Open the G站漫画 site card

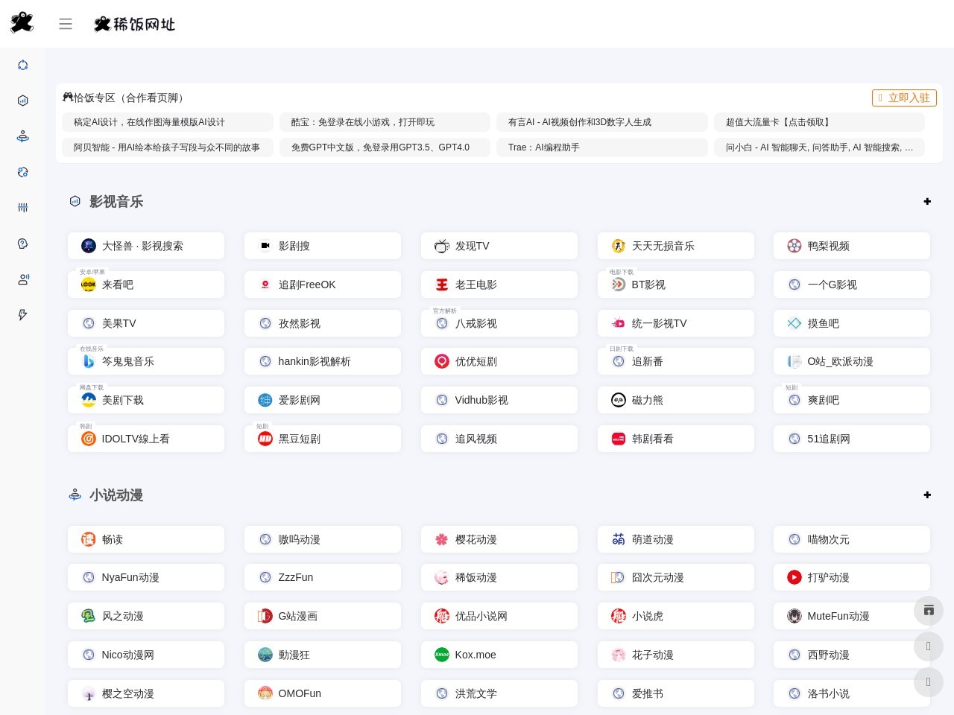(323, 616)
